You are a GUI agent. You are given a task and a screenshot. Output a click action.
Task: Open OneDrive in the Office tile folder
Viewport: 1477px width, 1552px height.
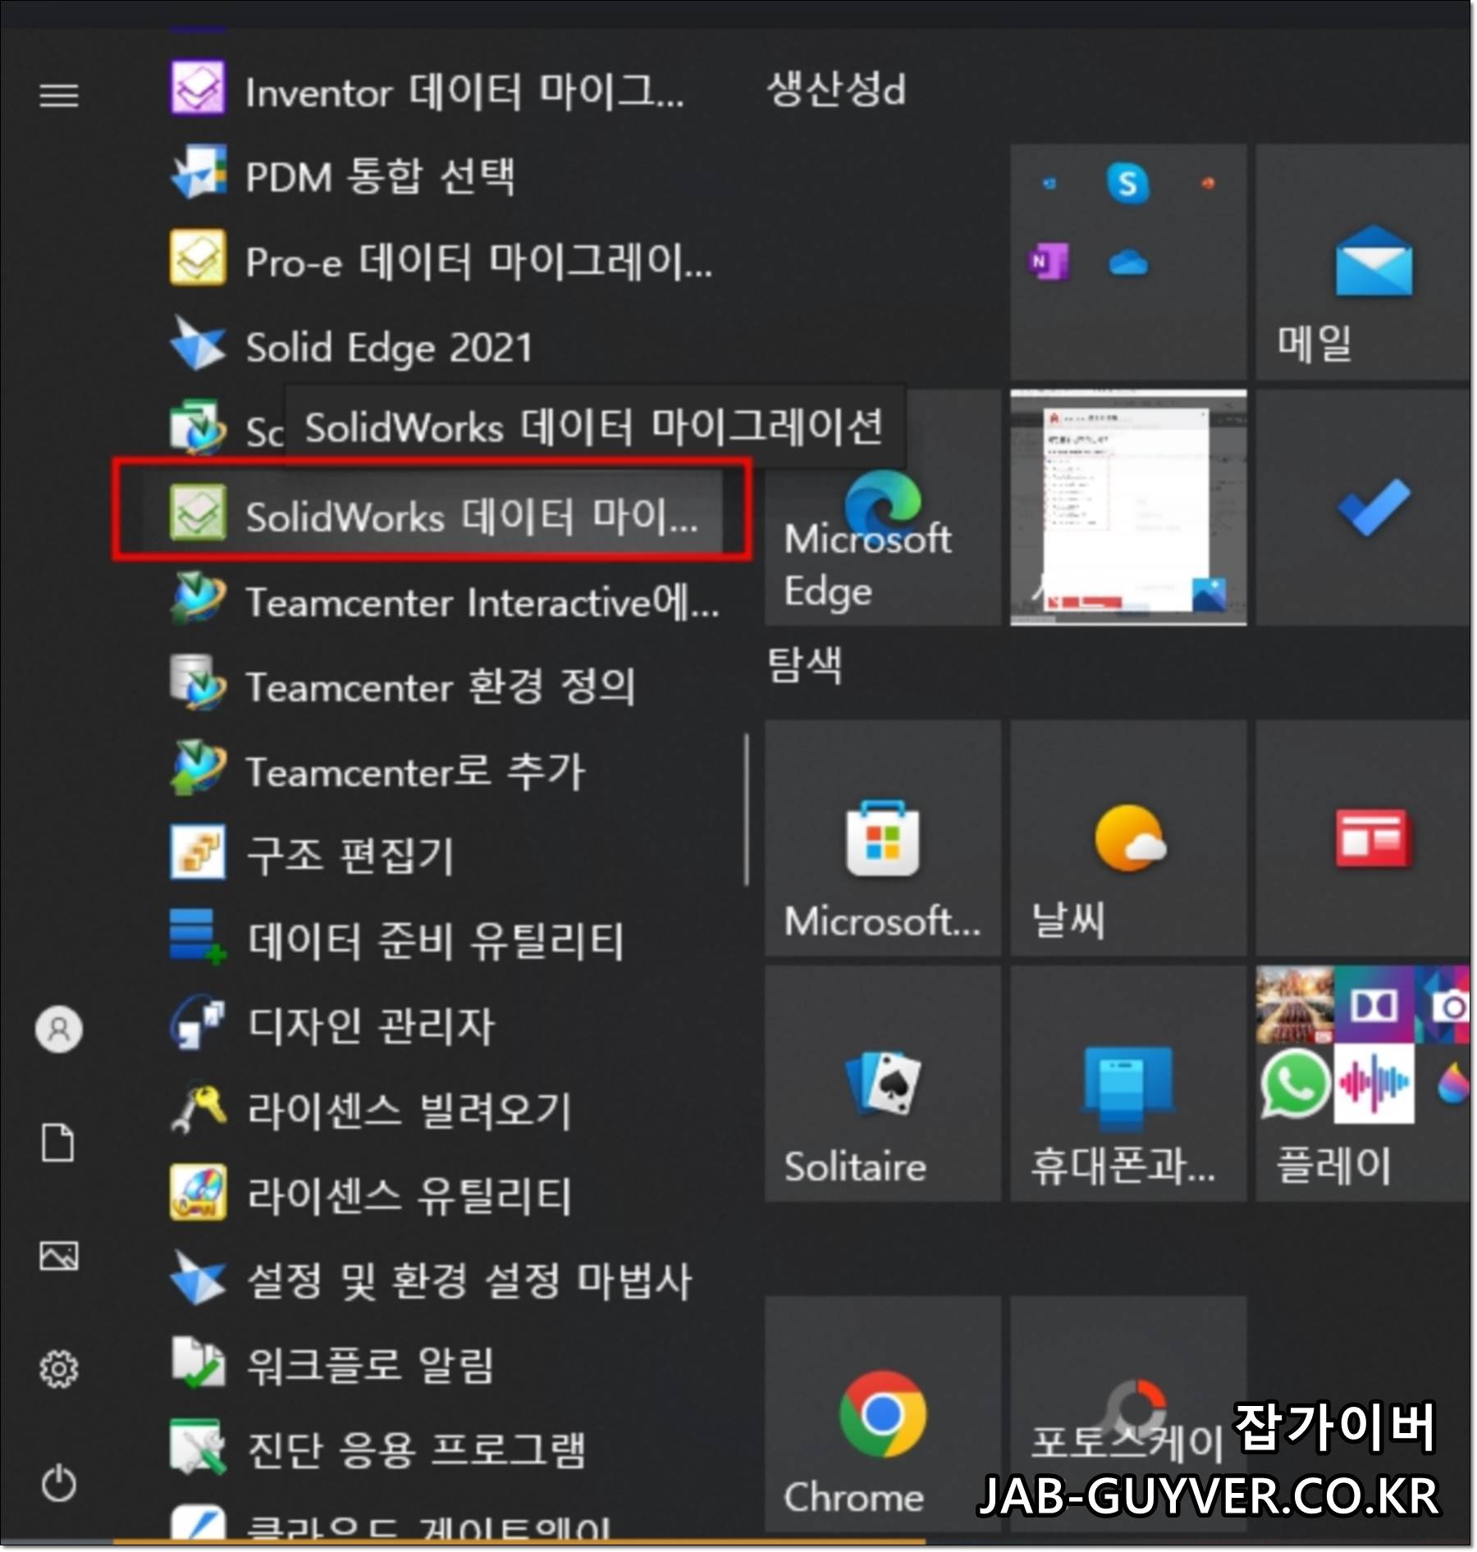coord(1128,263)
